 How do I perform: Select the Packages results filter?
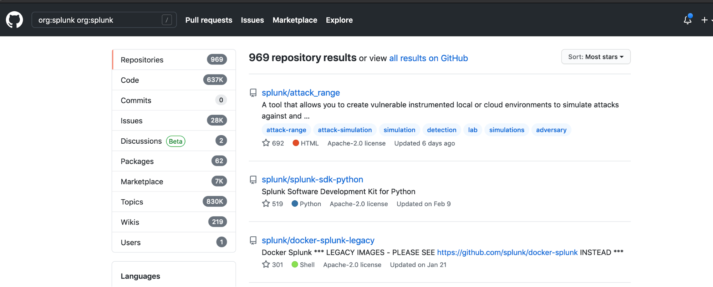pos(174,161)
